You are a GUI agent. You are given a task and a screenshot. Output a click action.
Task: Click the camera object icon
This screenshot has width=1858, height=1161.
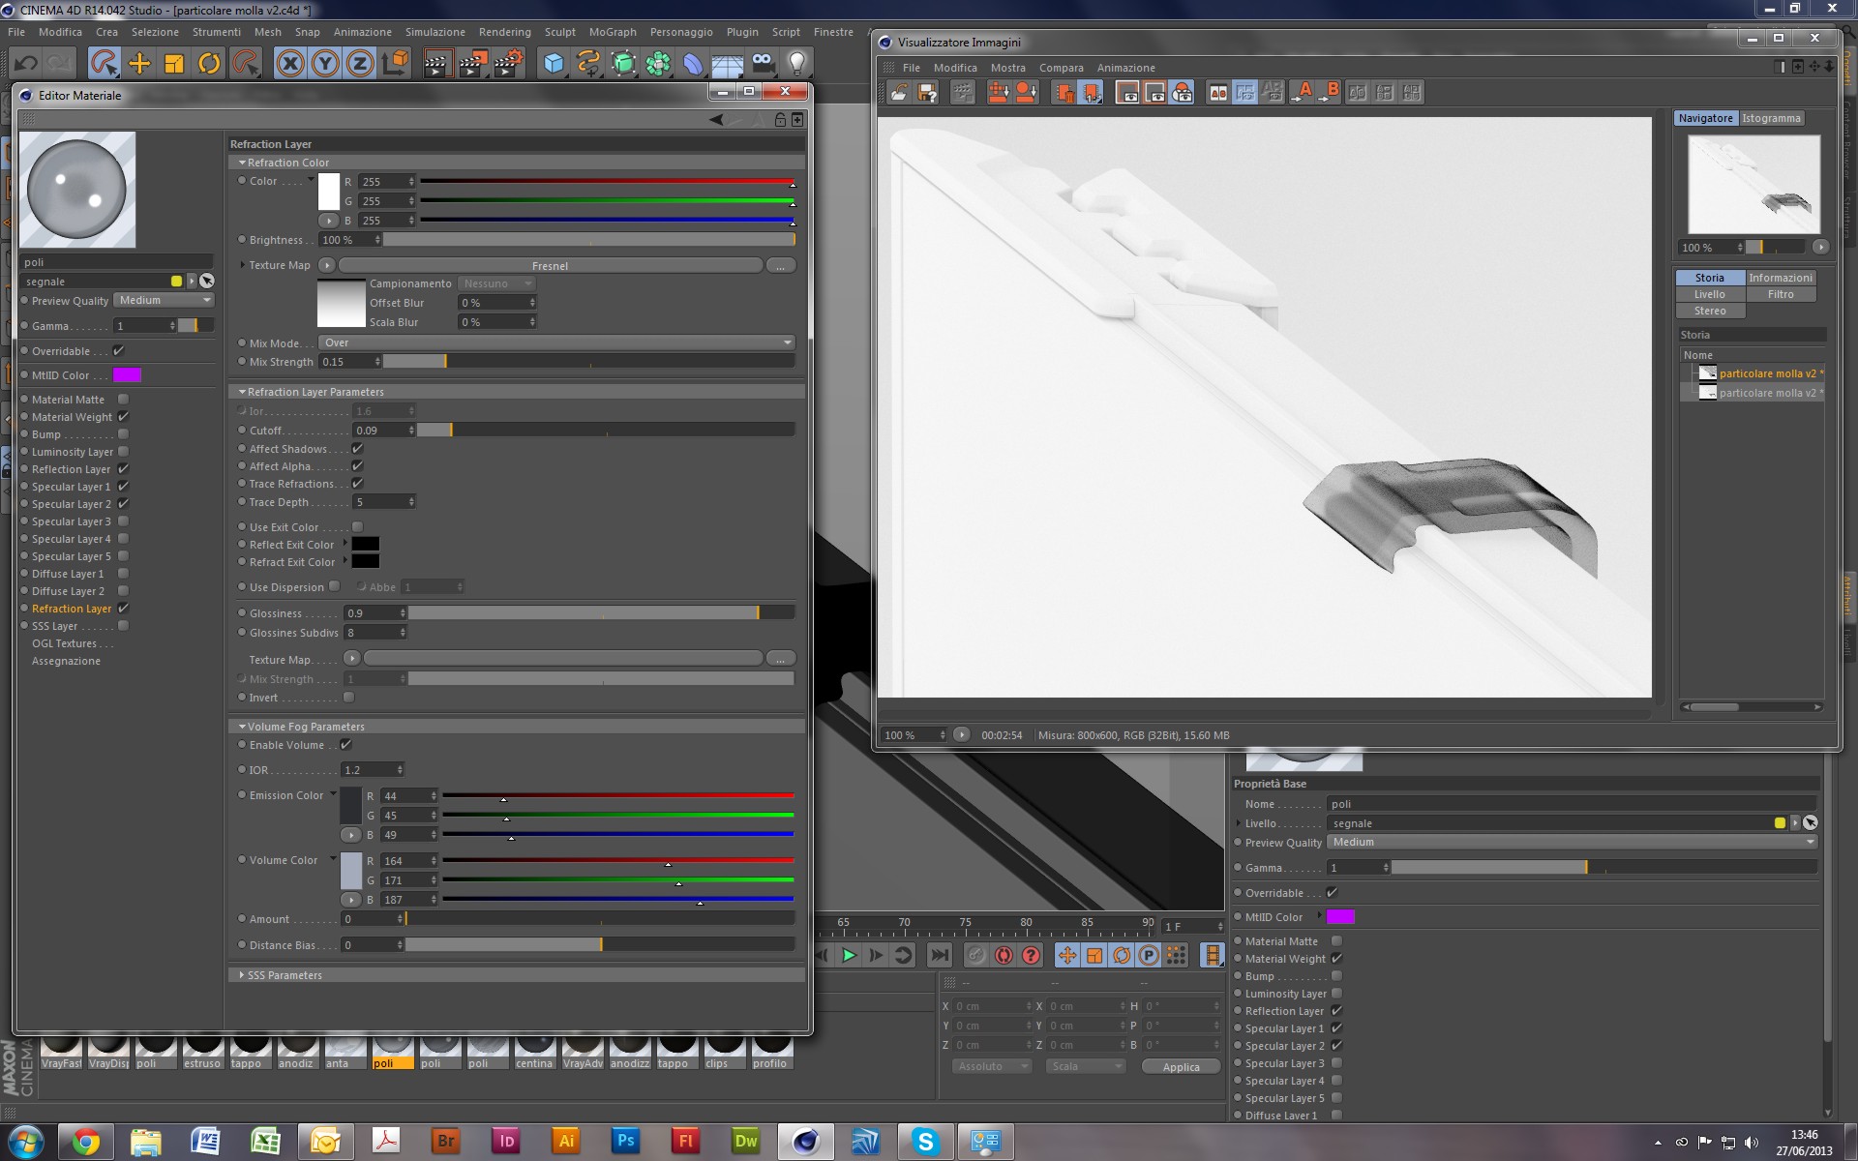pos(763,64)
